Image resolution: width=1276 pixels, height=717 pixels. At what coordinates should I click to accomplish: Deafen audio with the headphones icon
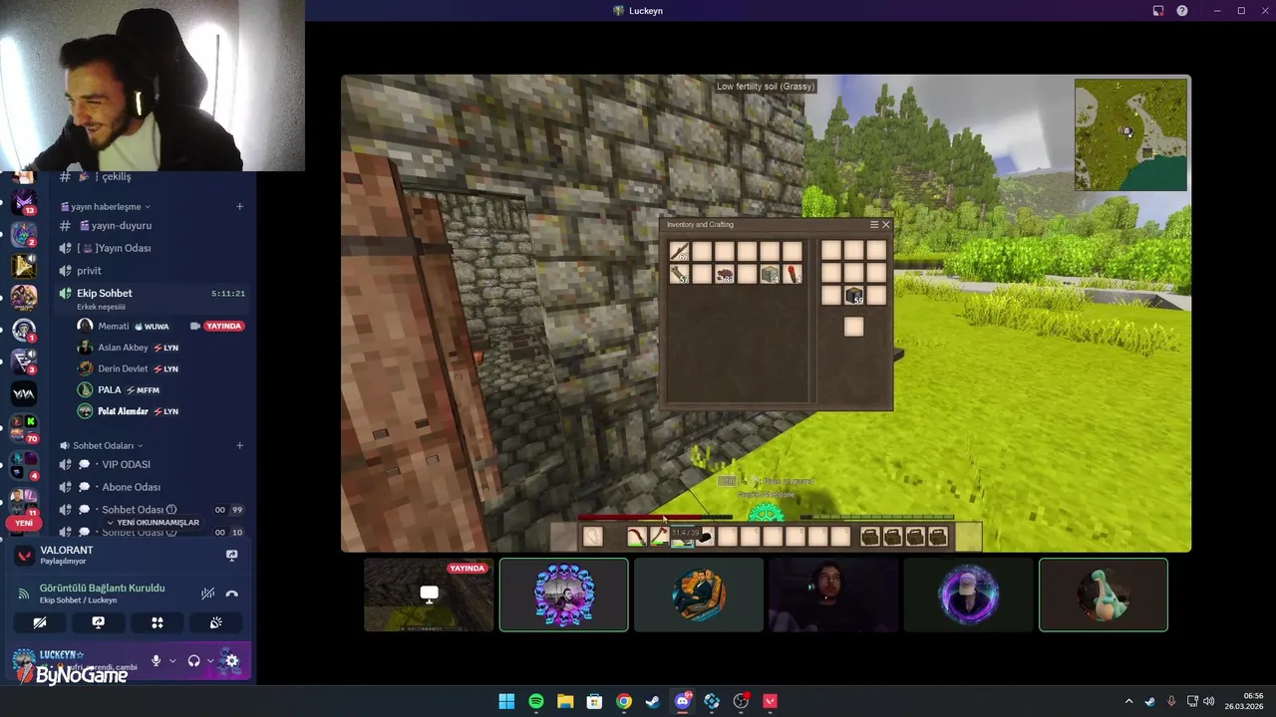193,660
